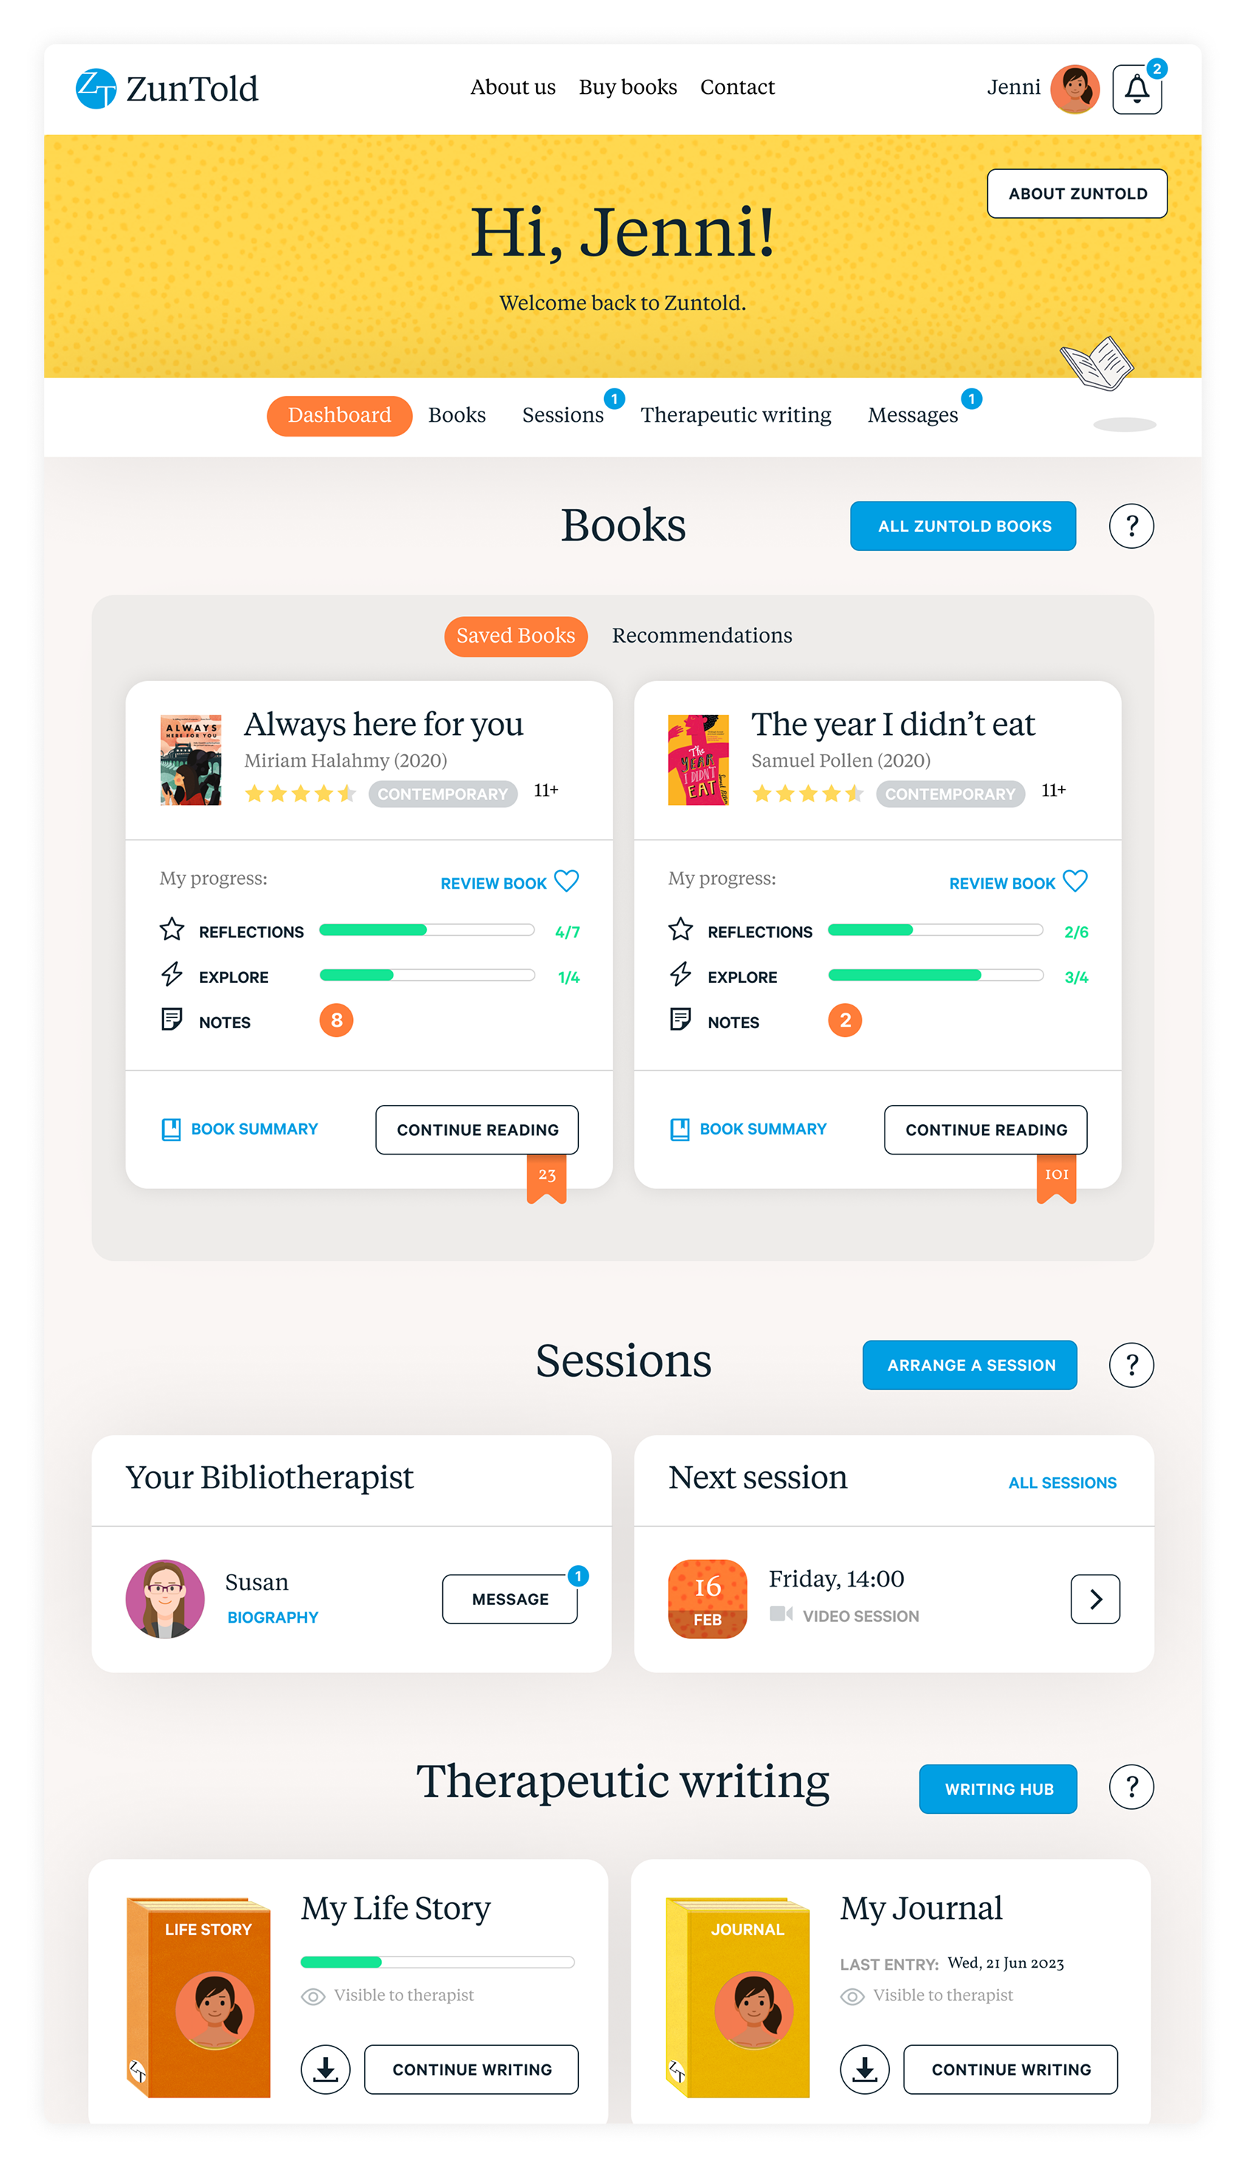Click the ZunTold logo icon

[x=96, y=89]
